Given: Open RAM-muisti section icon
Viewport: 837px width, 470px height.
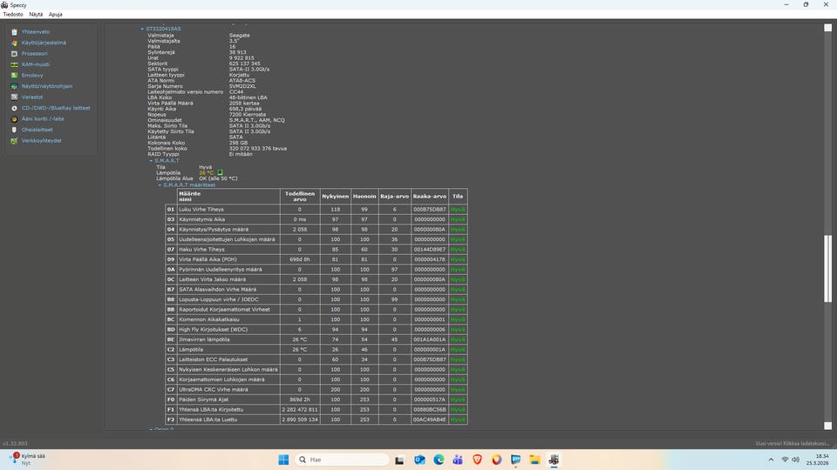Looking at the screenshot, I should 13,64.
